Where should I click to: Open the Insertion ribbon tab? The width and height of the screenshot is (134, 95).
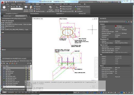coord(13,4)
